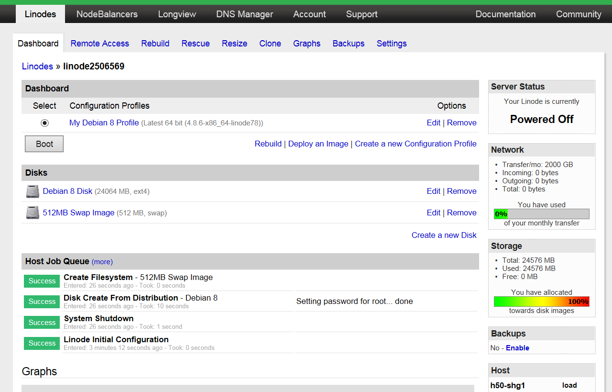Click the Success badge for System Shutdown job
Viewport: 612px width, 392px height.
point(42,323)
